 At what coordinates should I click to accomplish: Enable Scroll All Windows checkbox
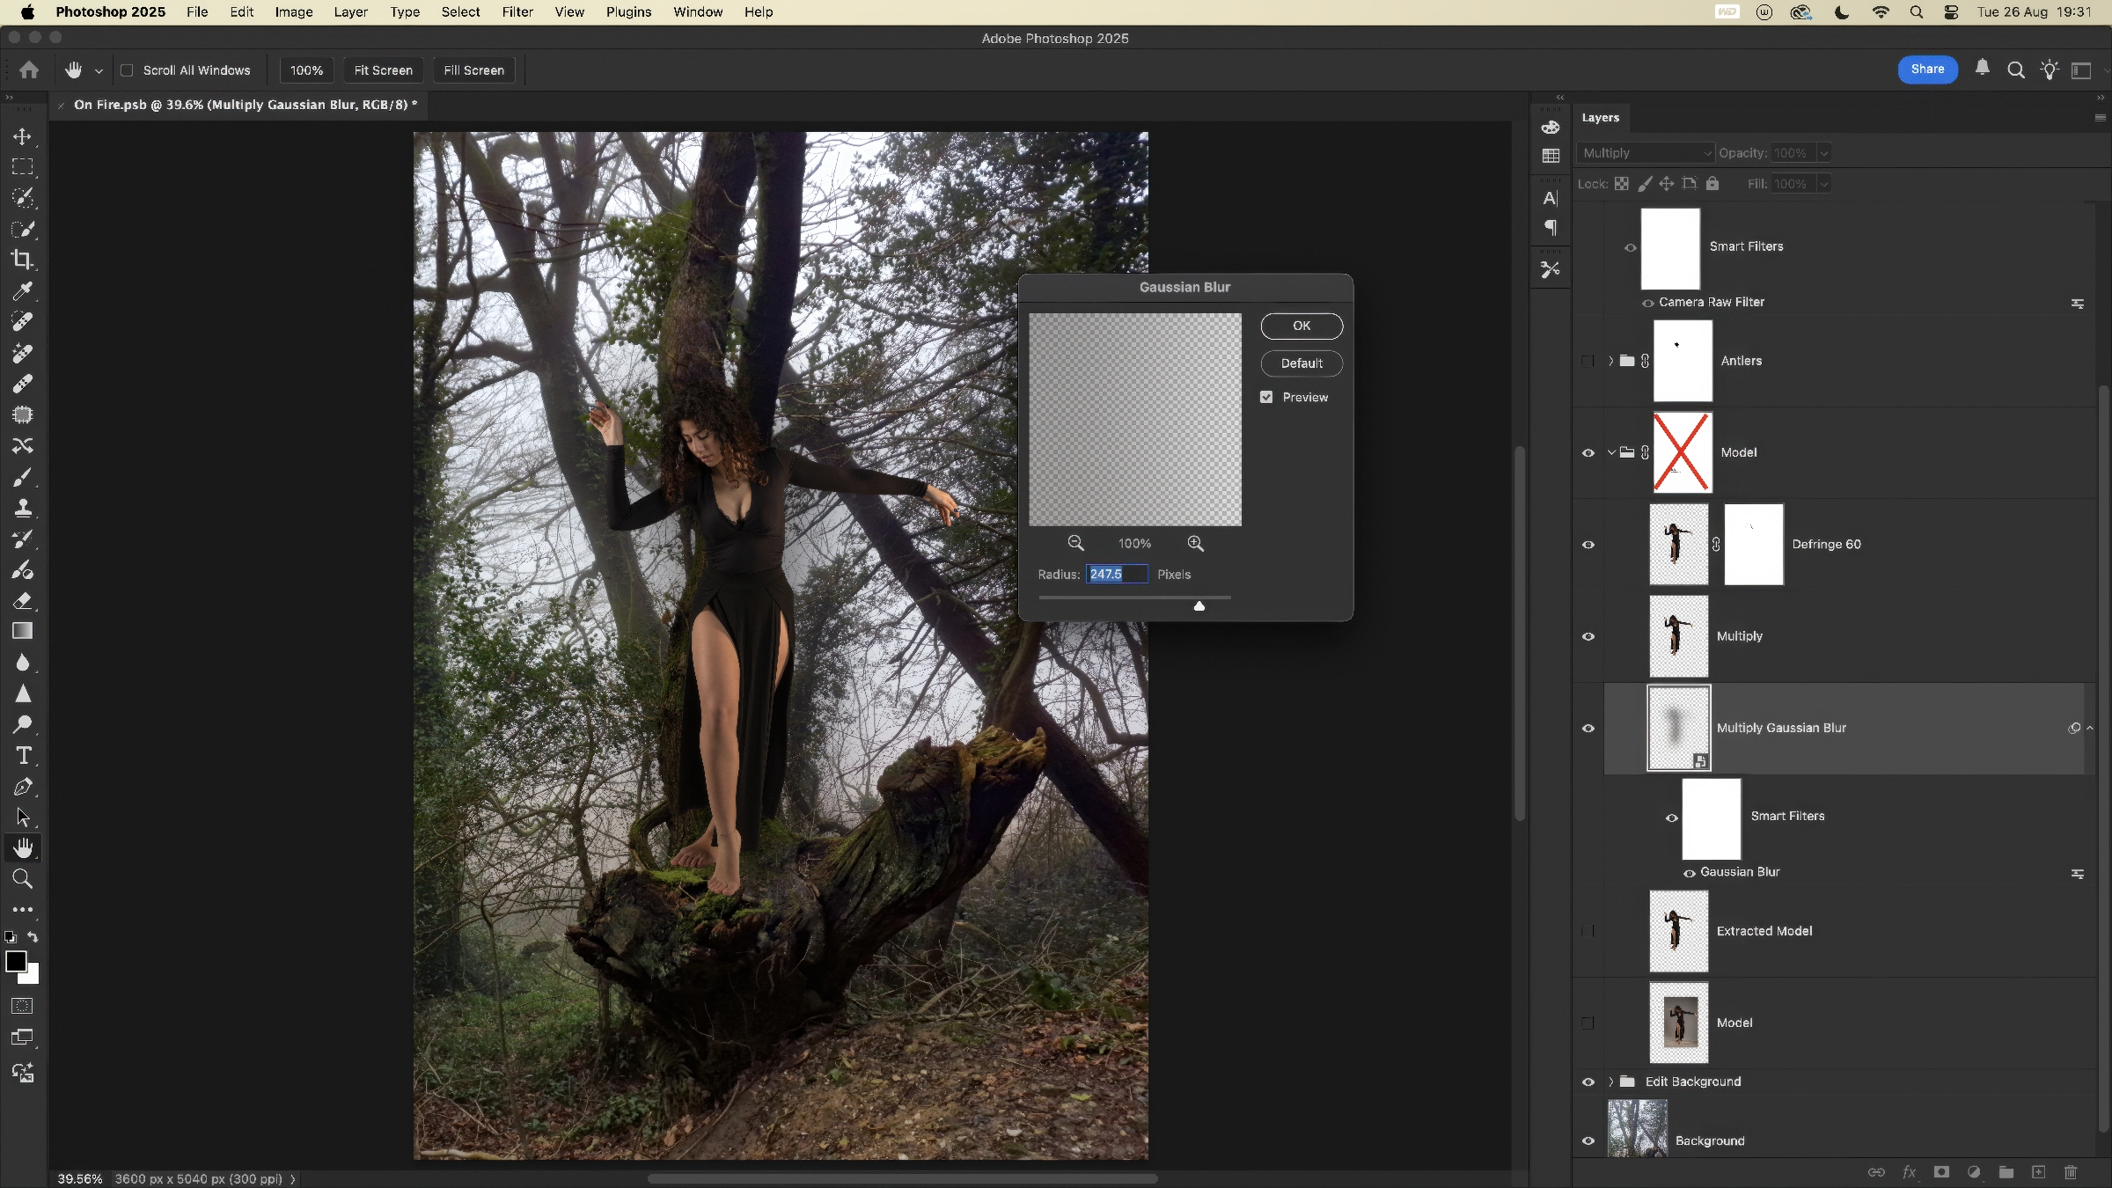click(x=128, y=70)
